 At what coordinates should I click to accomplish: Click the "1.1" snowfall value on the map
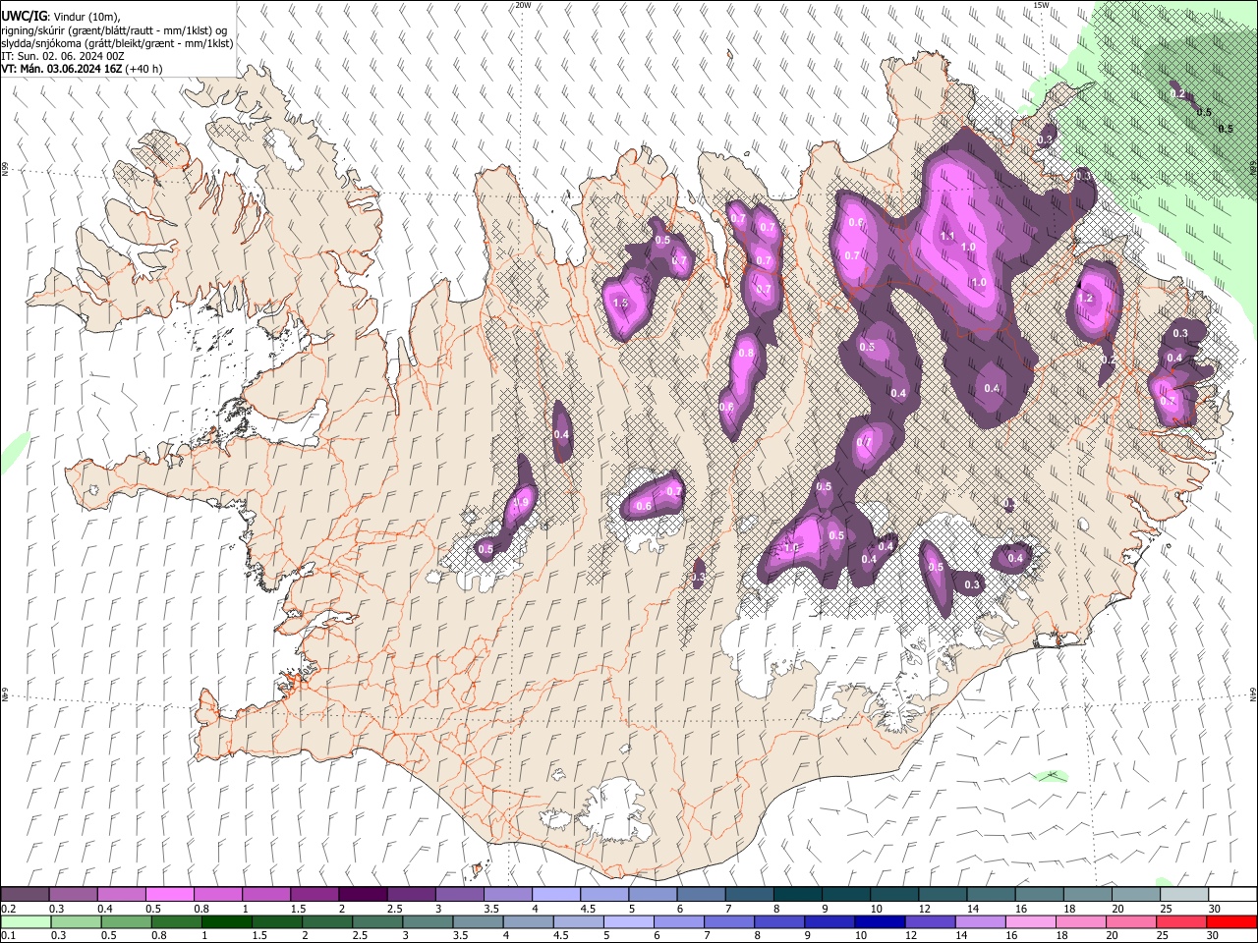947,236
